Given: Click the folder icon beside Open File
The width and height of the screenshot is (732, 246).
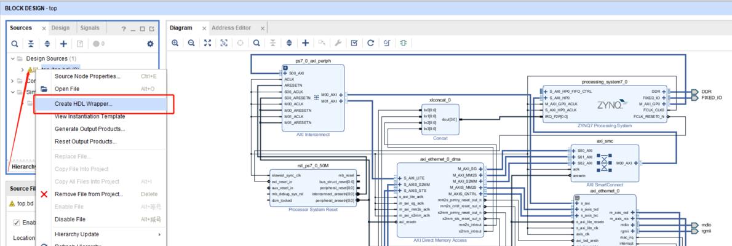Looking at the screenshot, I should pos(44,89).
